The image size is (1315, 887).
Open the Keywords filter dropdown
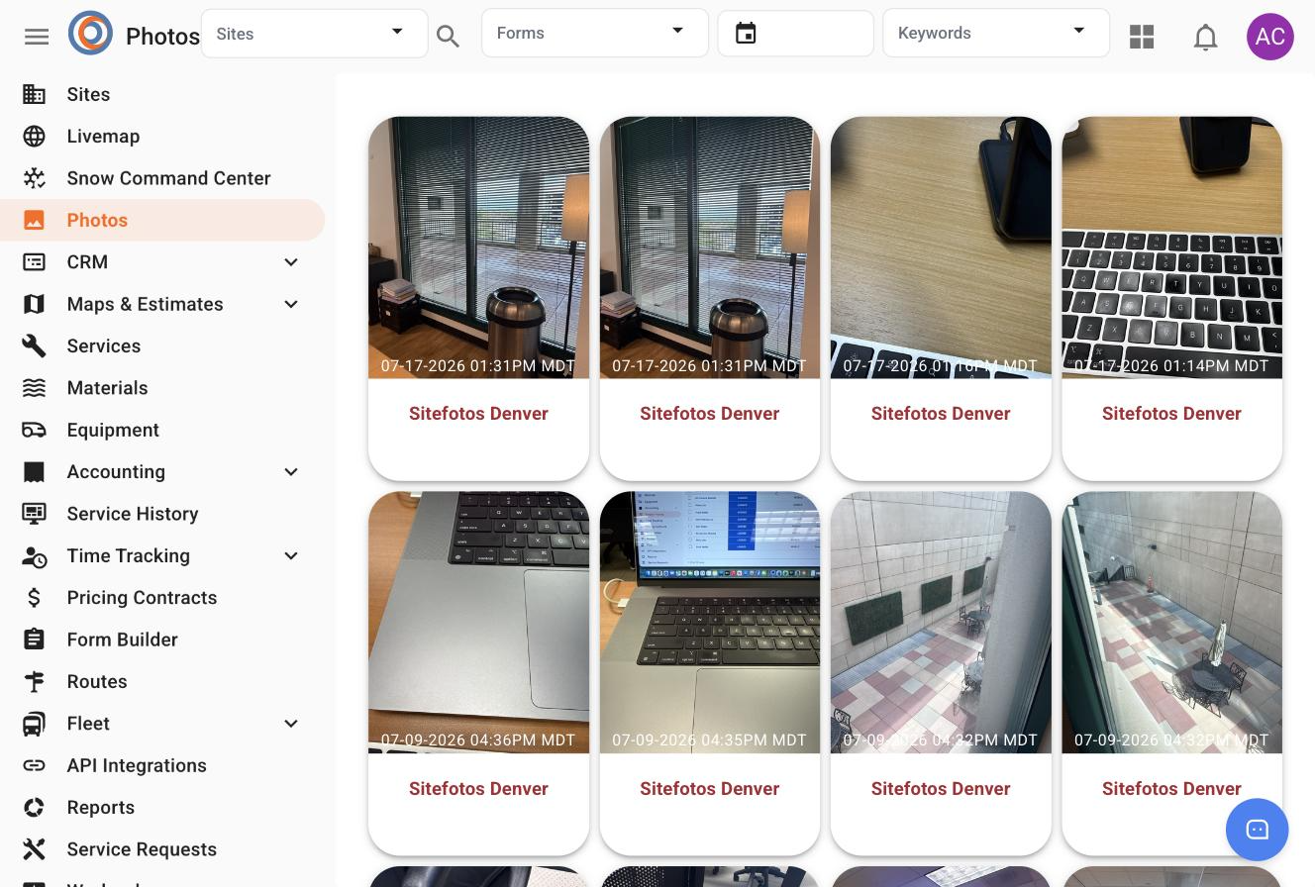(x=996, y=33)
